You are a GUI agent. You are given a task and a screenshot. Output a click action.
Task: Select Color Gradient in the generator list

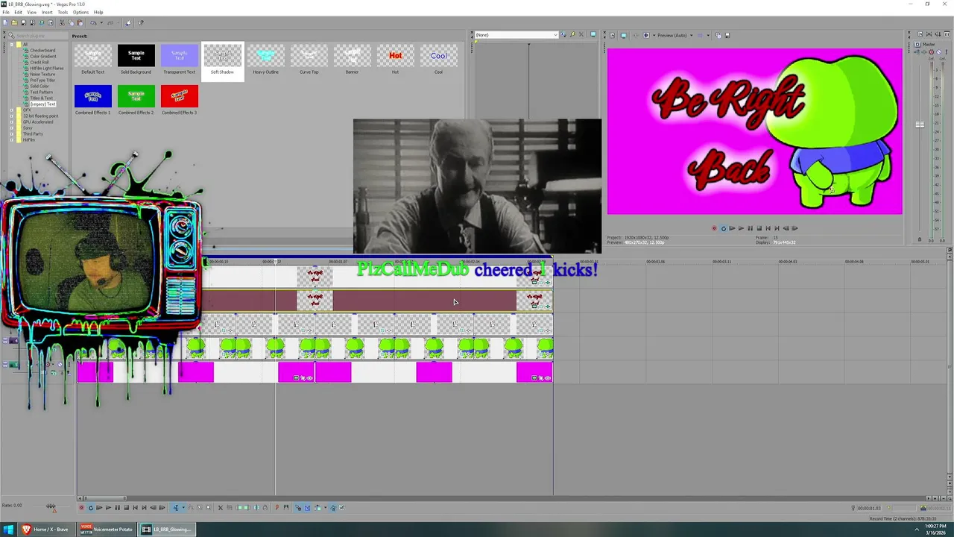tap(42, 56)
